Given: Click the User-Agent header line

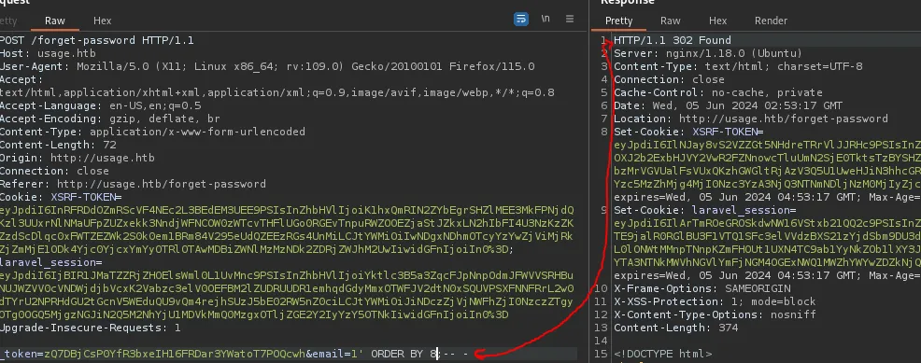Looking at the screenshot, I should pos(267,66).
